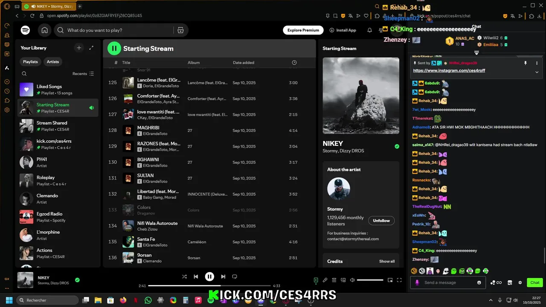Mute the Spotify volume

point(352,280)
